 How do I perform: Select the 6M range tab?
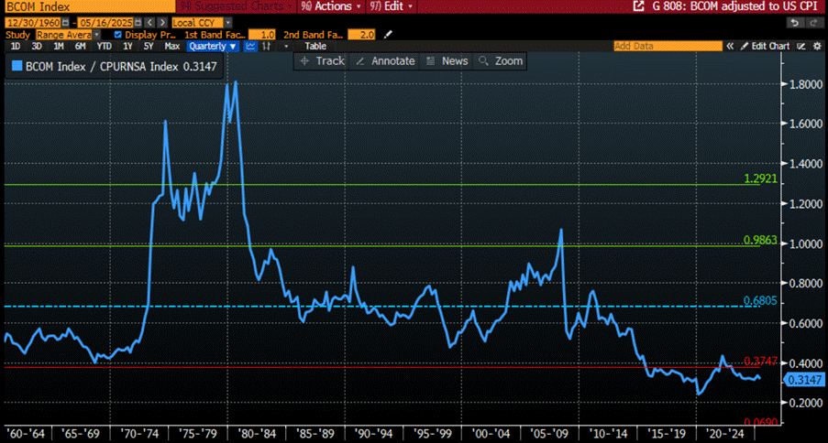pos(81,46)
